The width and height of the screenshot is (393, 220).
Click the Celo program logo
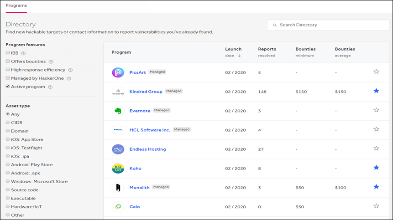tap(118, 206)
